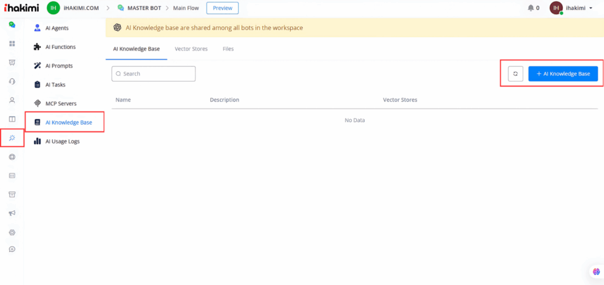The width and height of the screenshot is (604, 285).
Task: Click the contacts person icon in sidebar
Action: click(12, 100)
